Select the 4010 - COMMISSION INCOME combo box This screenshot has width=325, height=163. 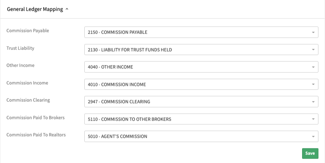coord(201,85)
